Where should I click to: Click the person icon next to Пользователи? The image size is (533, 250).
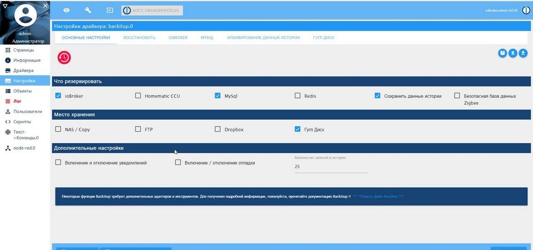click(x=8, y=111)
